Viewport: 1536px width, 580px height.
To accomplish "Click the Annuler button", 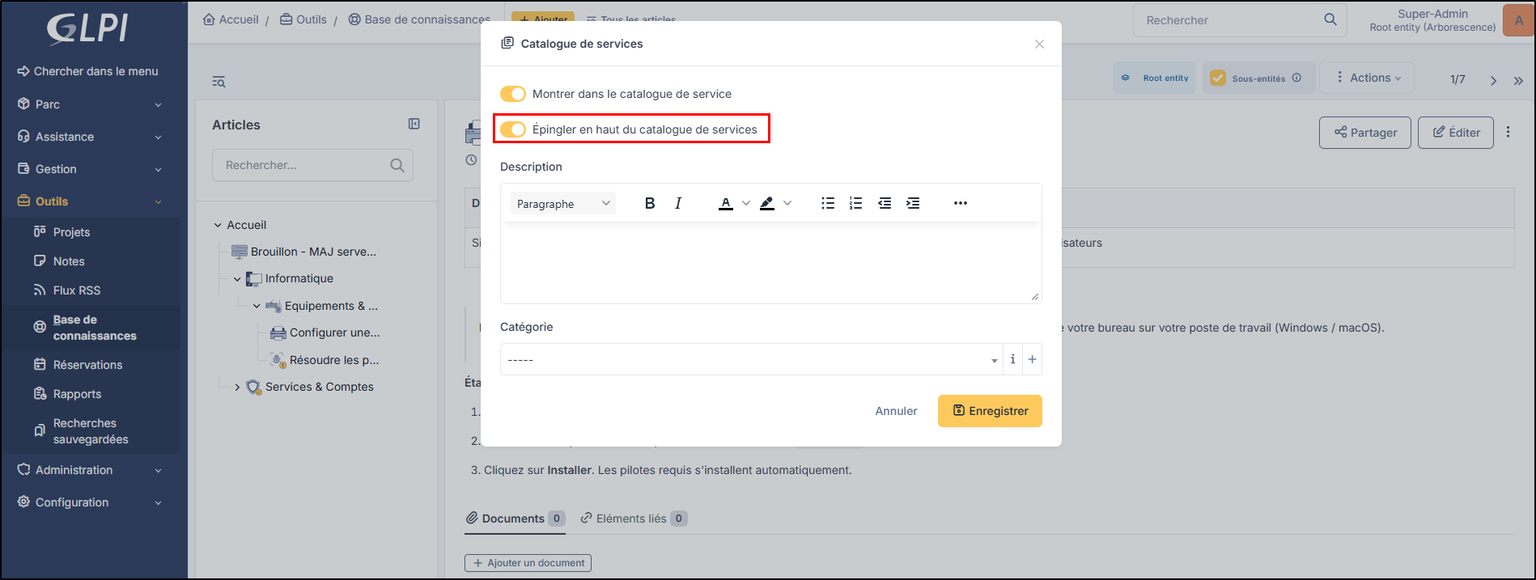I will (896, 411).
